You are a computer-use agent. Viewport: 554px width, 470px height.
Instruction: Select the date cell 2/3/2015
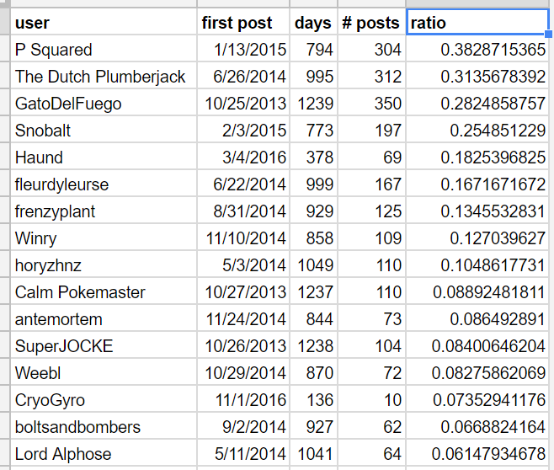pyautogui.click(x=243, y=131)
